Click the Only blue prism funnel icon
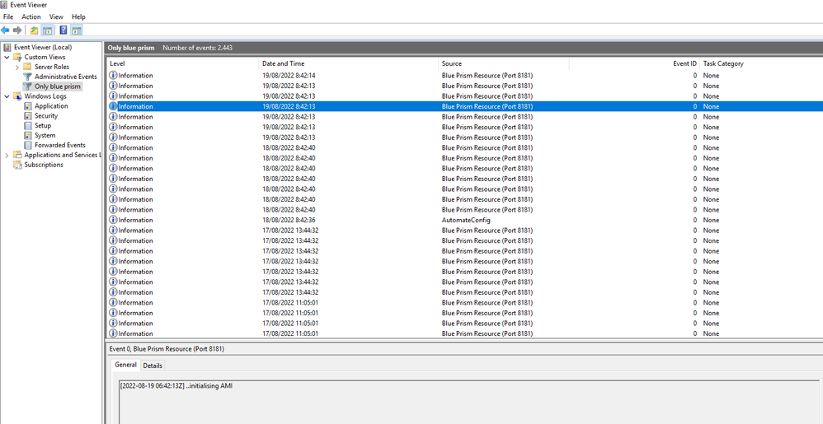Screen dimensions: 823x424 pos(27,86)
